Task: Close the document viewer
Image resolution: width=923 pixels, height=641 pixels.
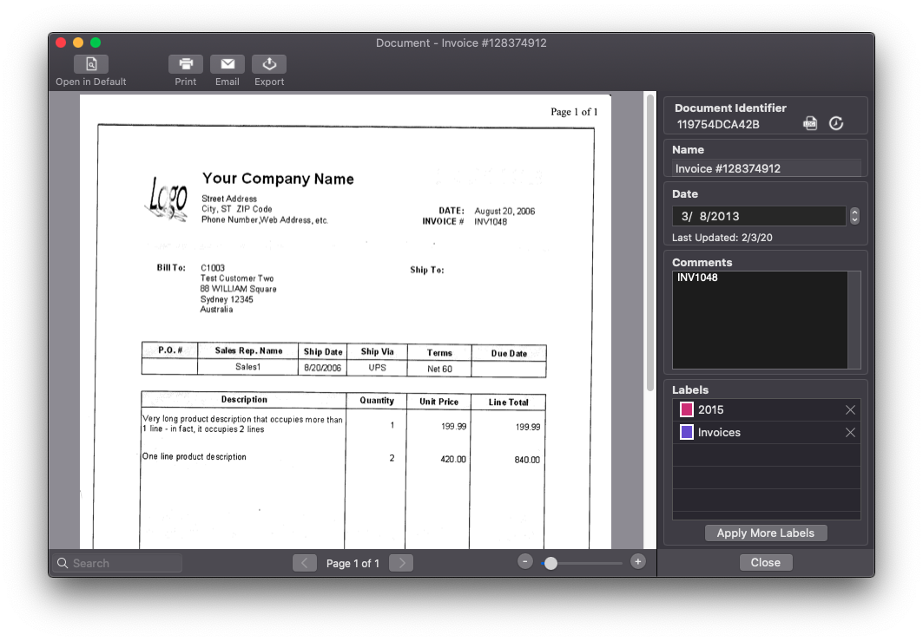Action: coord(765,562)
